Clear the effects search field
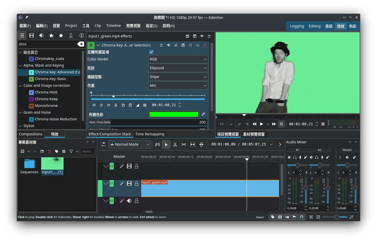Image resolution: width=377 pixels, height=241 pixels. click(x=81, y=44)
